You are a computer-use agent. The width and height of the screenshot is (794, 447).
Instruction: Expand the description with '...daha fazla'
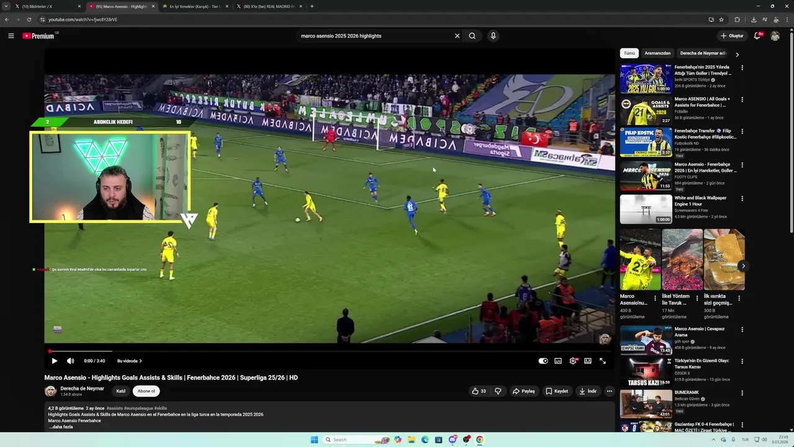[x=60, y=427]
